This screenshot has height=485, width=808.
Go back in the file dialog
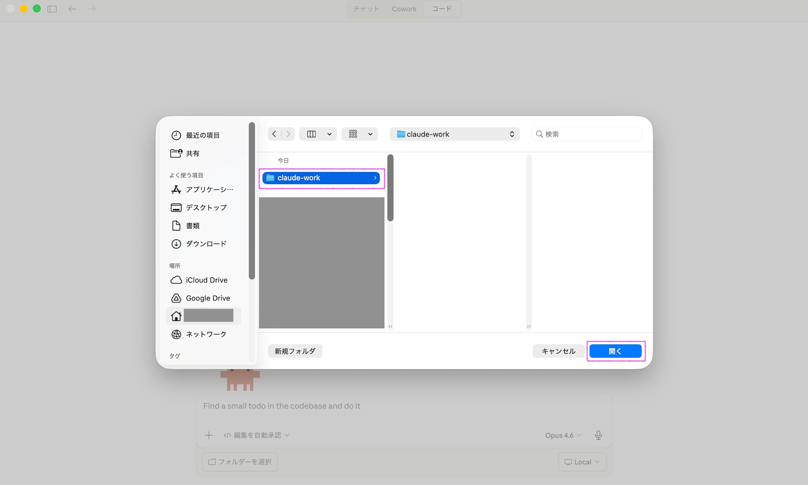click(274, 134)
